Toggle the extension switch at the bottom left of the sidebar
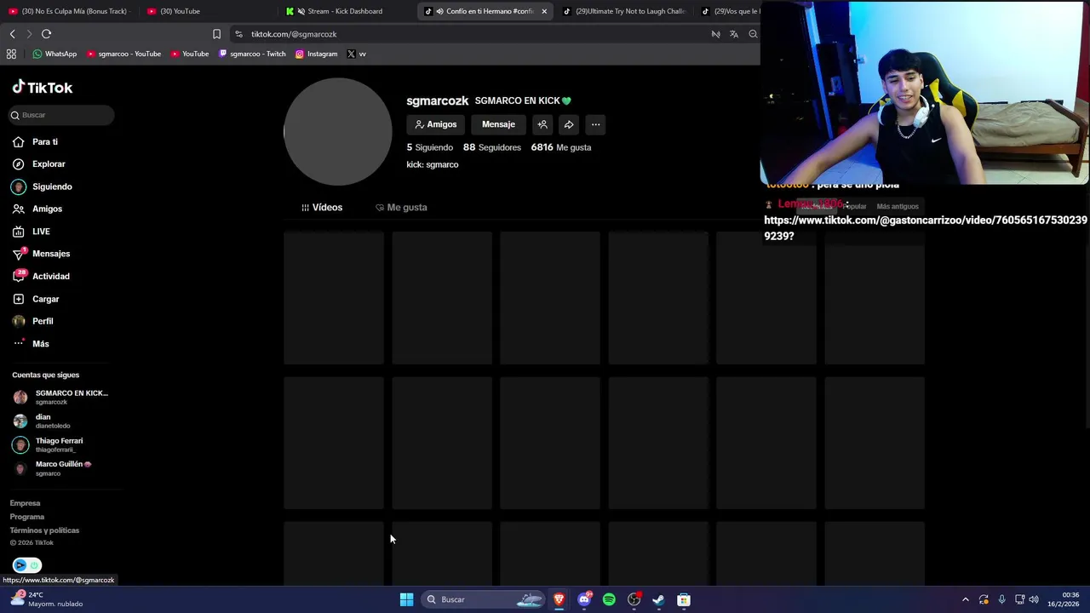The height and width of the screenshot is (613, 1090). point(27,565)
